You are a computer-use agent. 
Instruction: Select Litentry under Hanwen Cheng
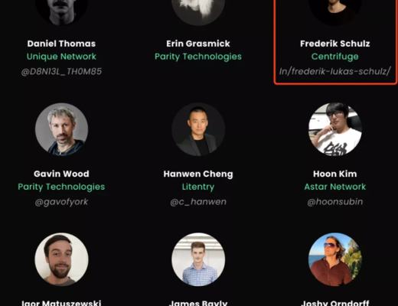click(x=198, y=187)
